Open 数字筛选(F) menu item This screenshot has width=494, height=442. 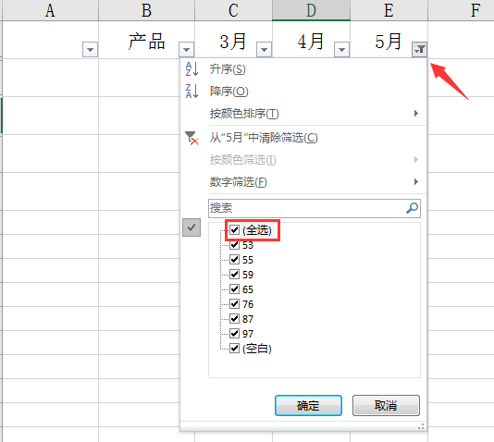point(238,181)
